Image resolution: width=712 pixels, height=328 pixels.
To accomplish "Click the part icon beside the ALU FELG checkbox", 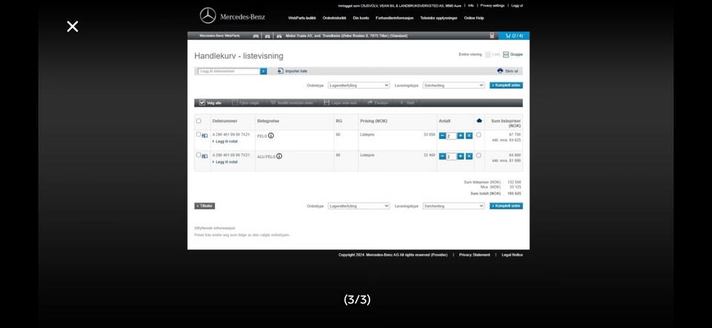I will (x=205, y=157).
